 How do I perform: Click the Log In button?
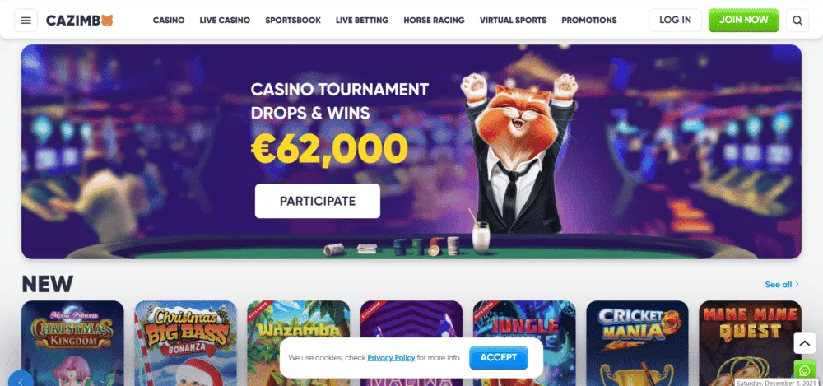pos(675,21)
